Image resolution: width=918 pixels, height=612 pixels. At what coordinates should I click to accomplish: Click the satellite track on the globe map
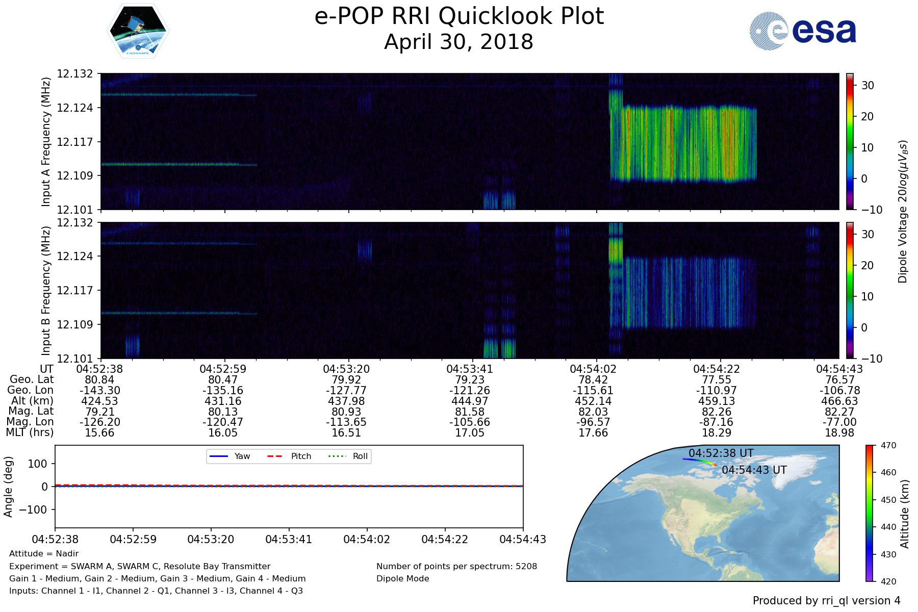coord(699,461)
